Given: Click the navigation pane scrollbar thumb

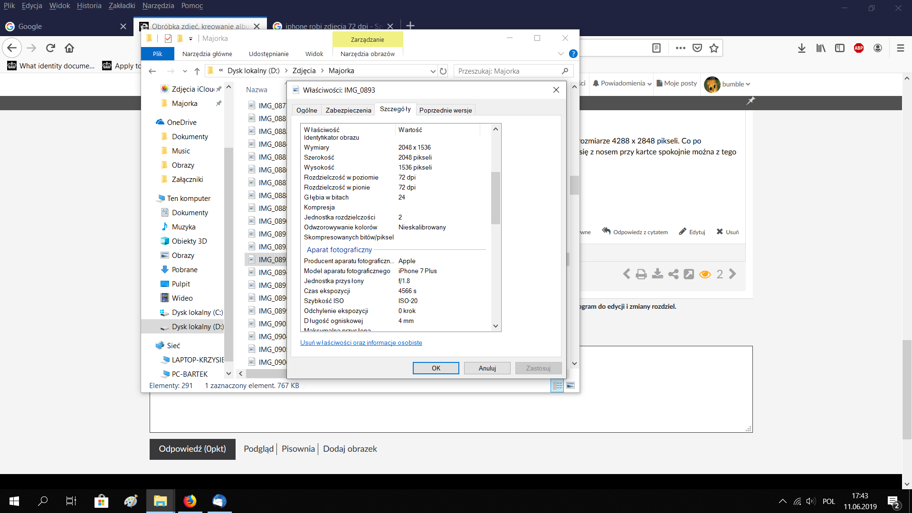Looking at the screenshot, I should coord(228,254).
